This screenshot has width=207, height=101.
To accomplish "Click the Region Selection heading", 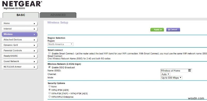I will (56, 38).
